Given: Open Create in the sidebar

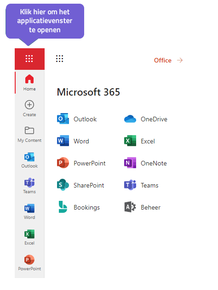Looking at the screenshot, I should (x=29, y=108).
